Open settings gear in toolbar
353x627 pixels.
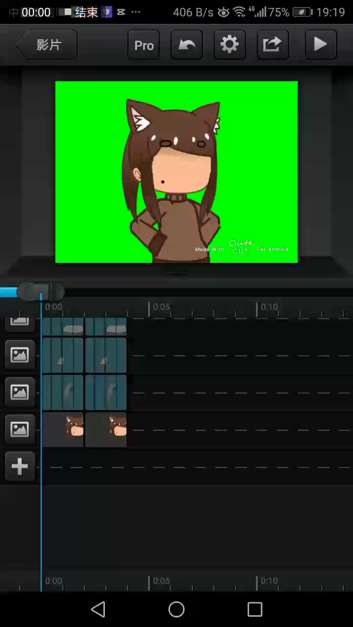(229, 45)
